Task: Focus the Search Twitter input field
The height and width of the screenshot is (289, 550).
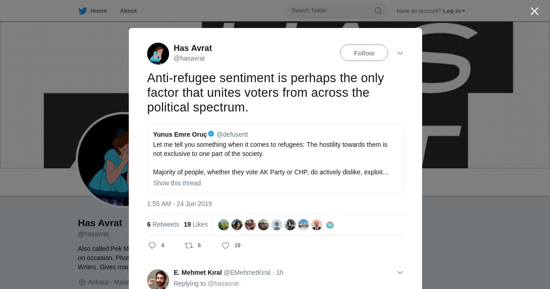Action: (x=330, y=11)
